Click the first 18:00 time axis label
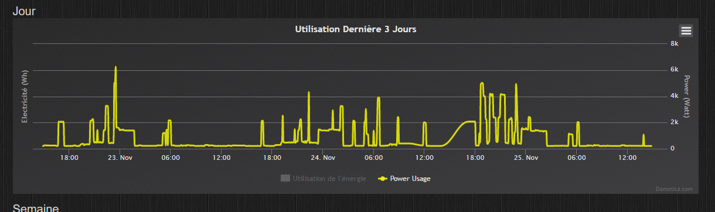 pyautogui.click(x=69, y=158)
